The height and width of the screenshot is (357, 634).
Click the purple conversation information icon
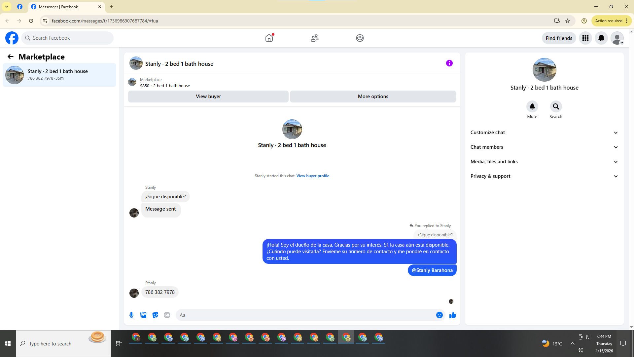tap(449, 63)
